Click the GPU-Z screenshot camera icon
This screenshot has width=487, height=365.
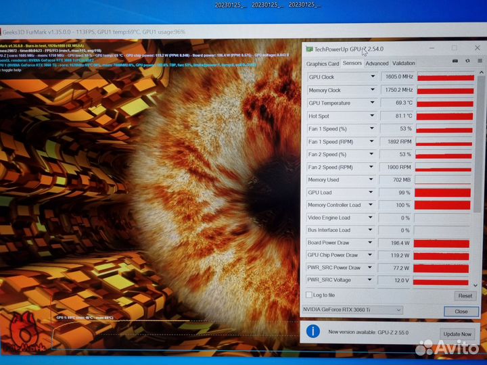(x=455, y=61)
